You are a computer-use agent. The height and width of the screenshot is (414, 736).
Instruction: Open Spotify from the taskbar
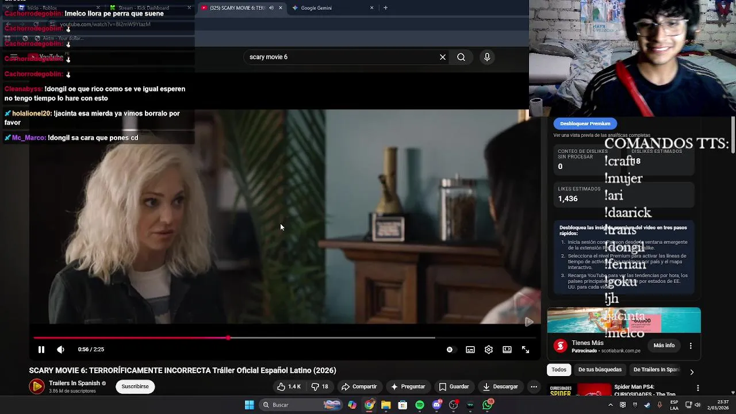[x=420, y=405]
